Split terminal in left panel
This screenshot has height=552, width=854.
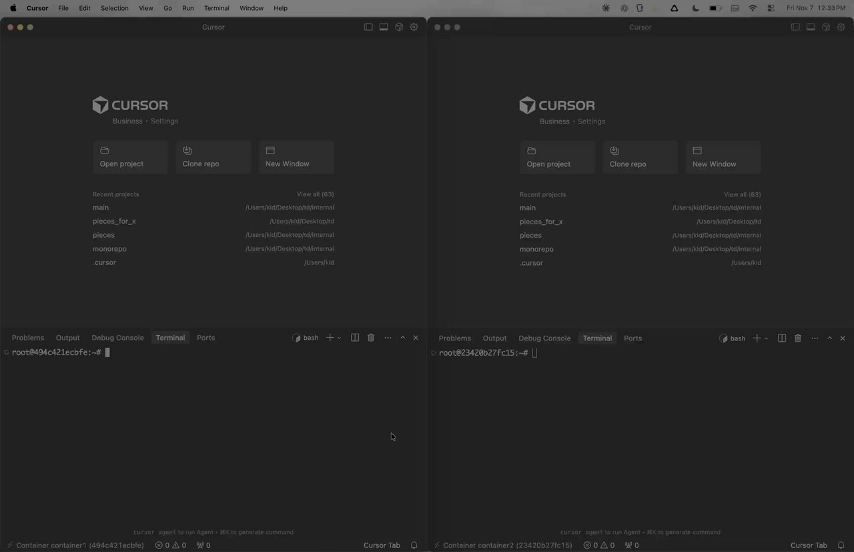tap(355, 338)
